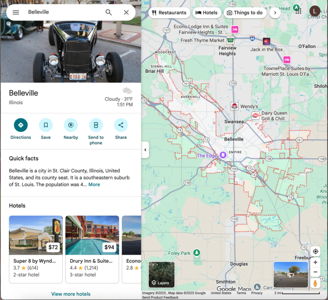The height and width of the screenshot is (300, 328).
Task: Filter map by Restaurants
Action: click(x=169, y=13)
